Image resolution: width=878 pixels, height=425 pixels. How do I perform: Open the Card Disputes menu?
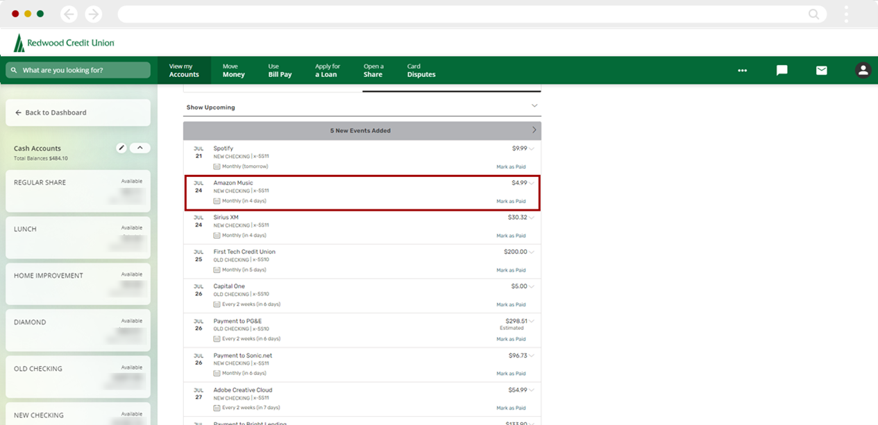421,71
